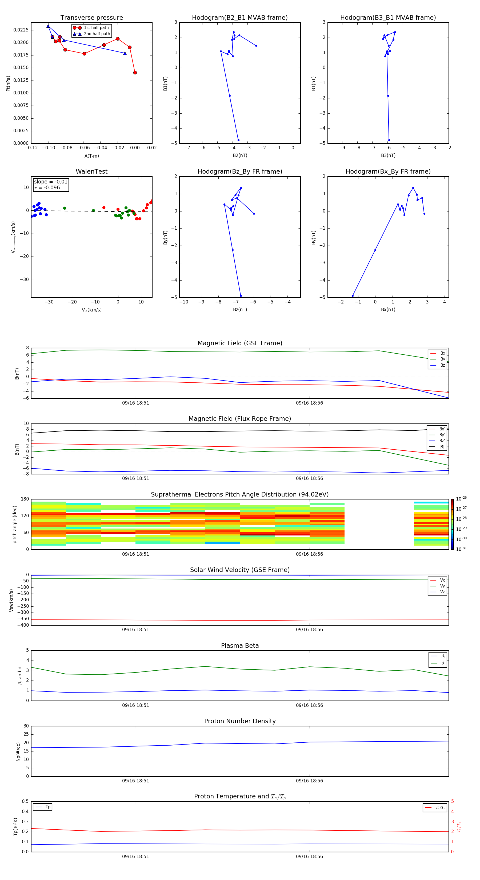The height and width of the screenshot is (880, 480).
Task: Click 10^-31 colorbar label
Action: (x=461, y=549)
